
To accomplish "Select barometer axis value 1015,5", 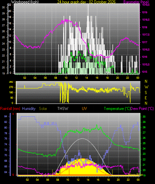I will tap(146, 64).
